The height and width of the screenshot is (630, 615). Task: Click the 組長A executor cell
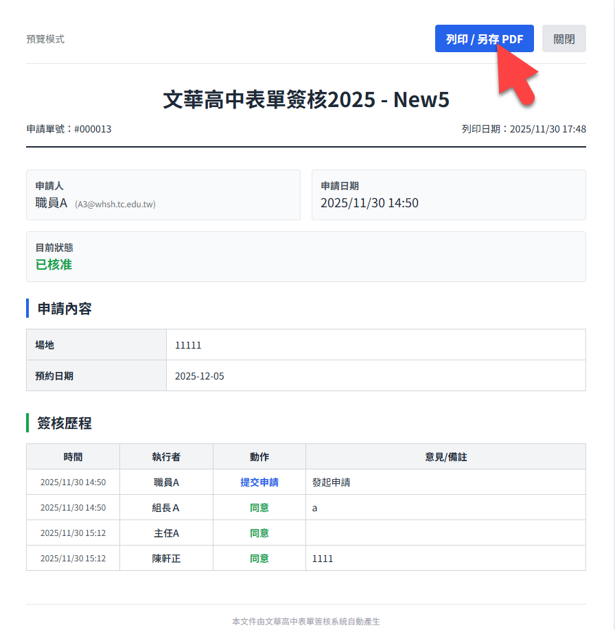[x=165, y=508]
